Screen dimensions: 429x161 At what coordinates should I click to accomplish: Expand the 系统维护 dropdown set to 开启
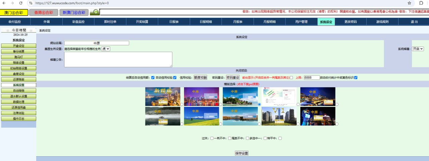[418, 49]
